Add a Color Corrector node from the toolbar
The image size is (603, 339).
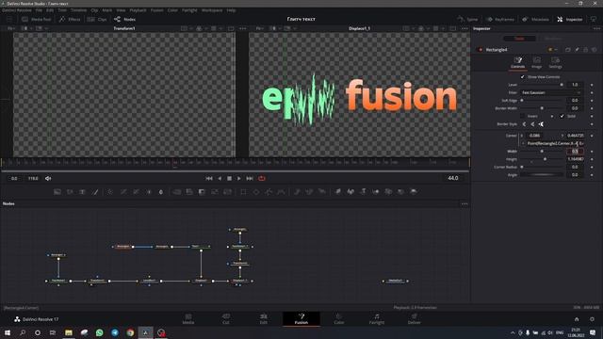pos(110,191)
